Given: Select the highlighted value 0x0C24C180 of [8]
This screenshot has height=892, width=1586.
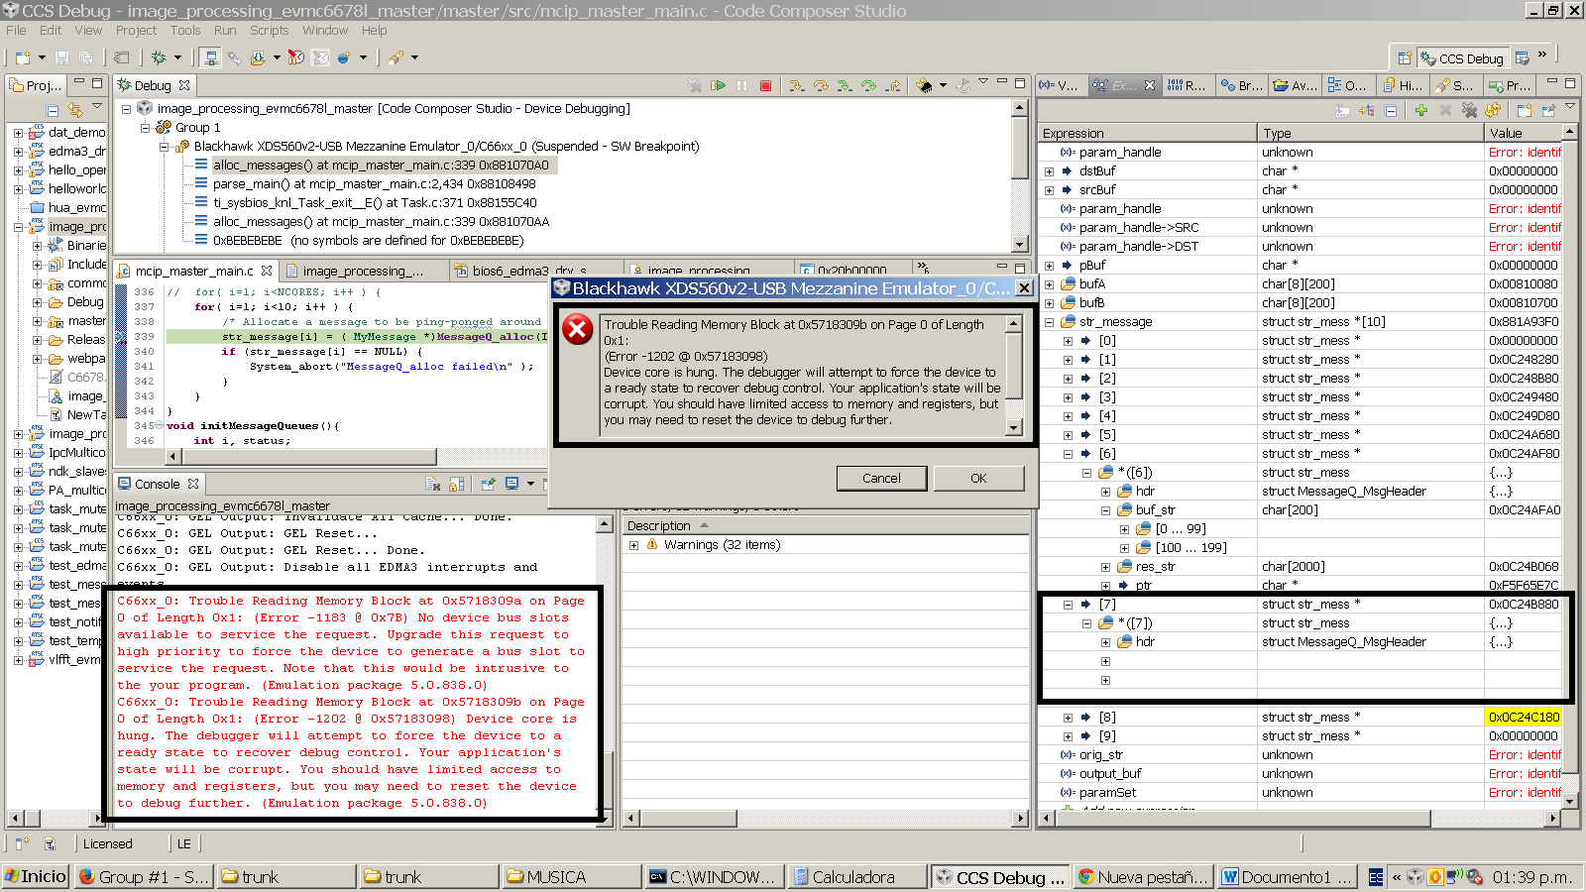Looking at the screenshot, I should click(x=1524, y=718).
